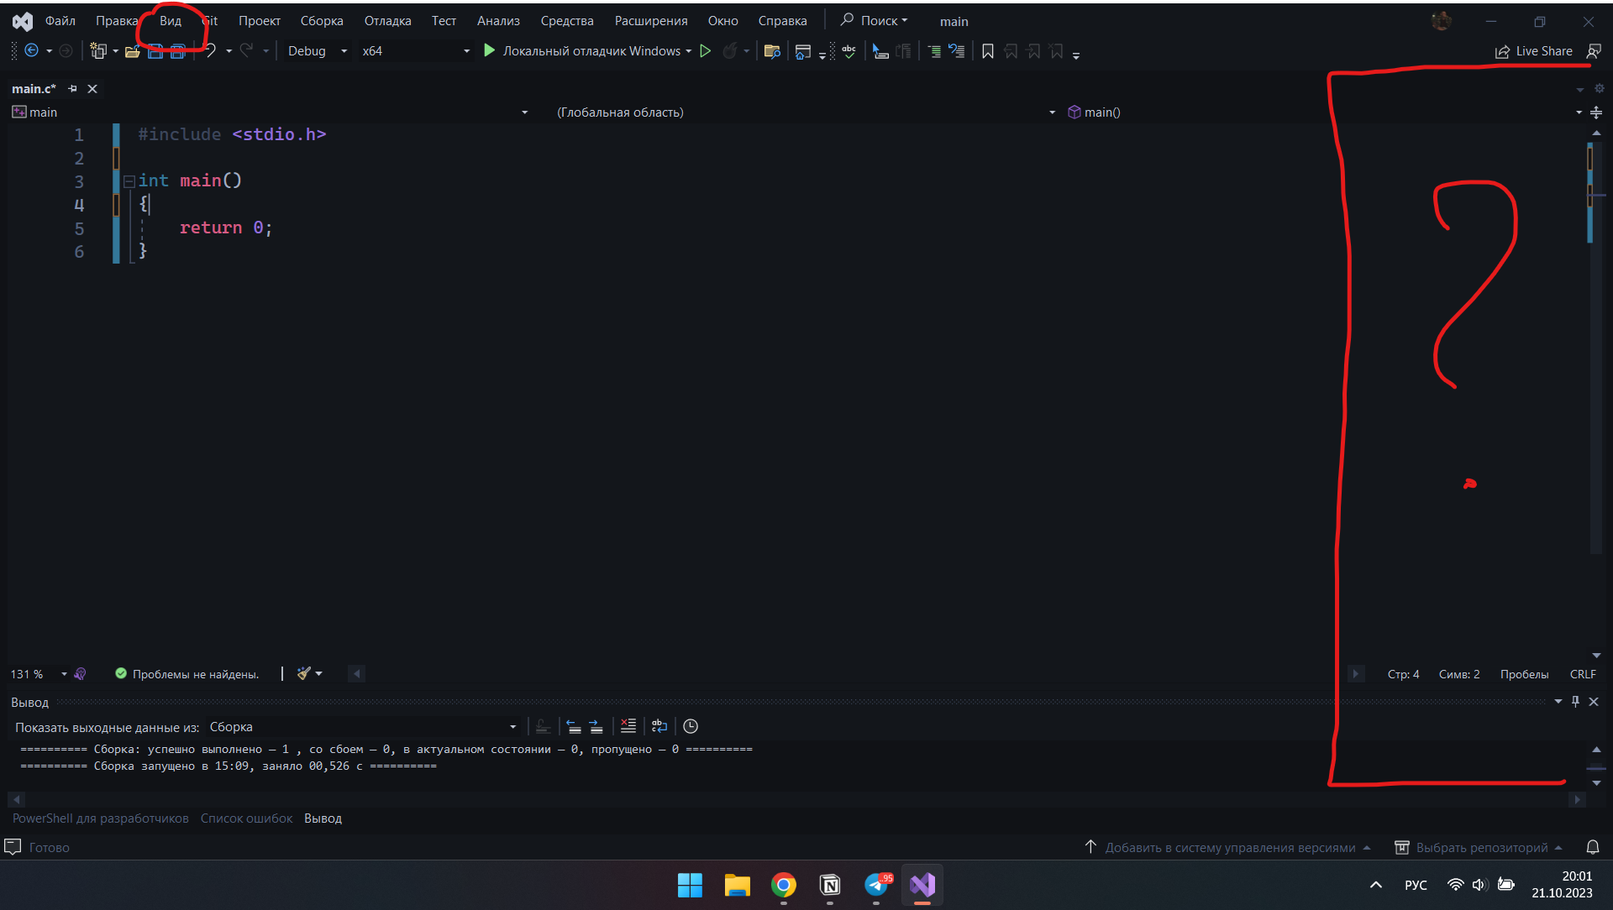
Task: Click the encoding CRLF status bar indicator
Action: click(1581, 673)
